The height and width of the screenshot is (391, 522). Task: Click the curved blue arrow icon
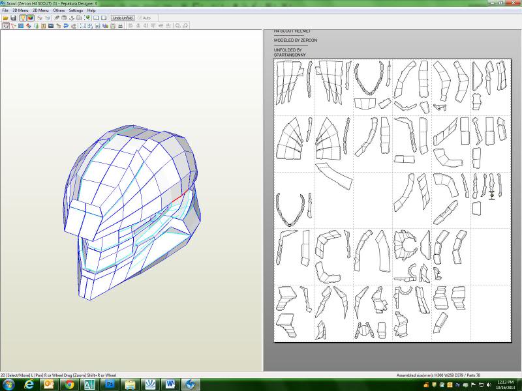66,25
